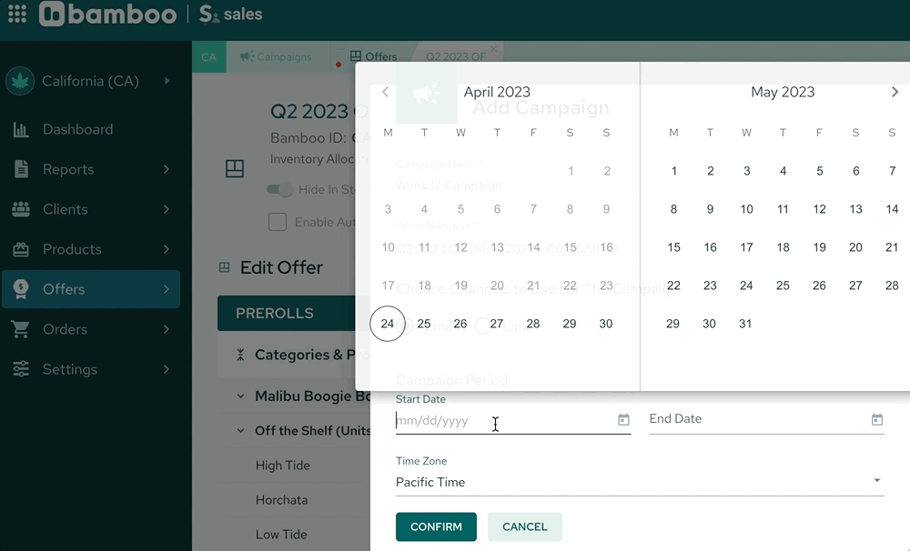Select the PREROLLS tab
910x551 pixels.
[275, 313]
